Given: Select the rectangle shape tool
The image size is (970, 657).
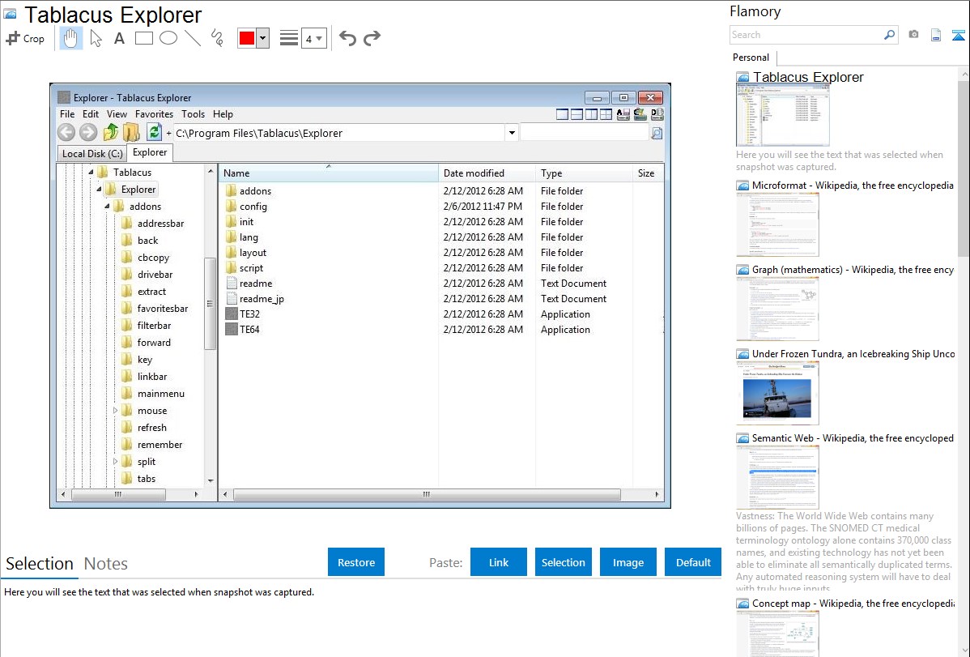Looking at the screenshot, I should 144,38.
